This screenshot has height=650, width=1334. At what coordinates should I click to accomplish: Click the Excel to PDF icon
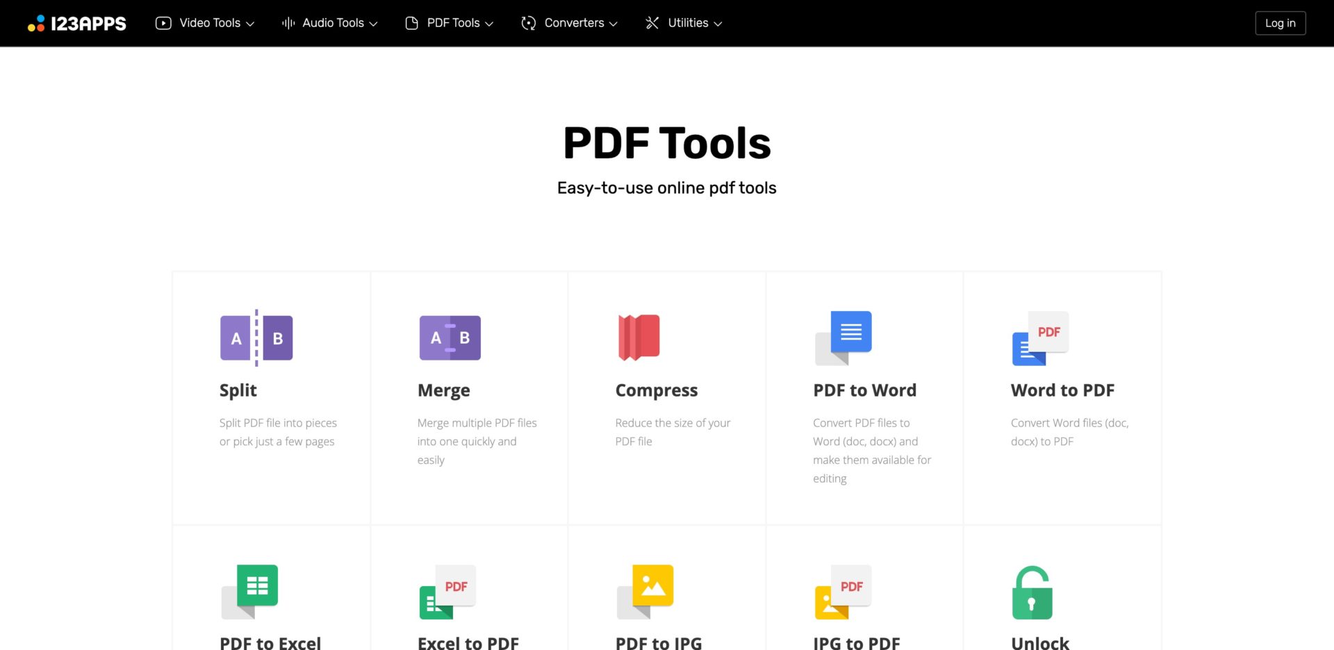(445, 592)
